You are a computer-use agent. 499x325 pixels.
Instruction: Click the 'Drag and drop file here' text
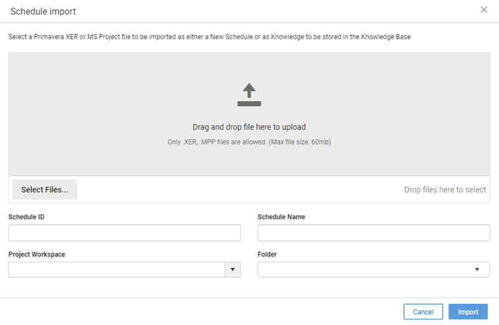249,127
